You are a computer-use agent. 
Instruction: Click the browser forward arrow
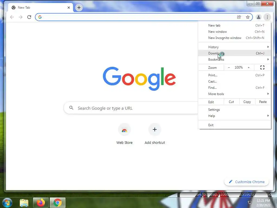click(21, 17)
